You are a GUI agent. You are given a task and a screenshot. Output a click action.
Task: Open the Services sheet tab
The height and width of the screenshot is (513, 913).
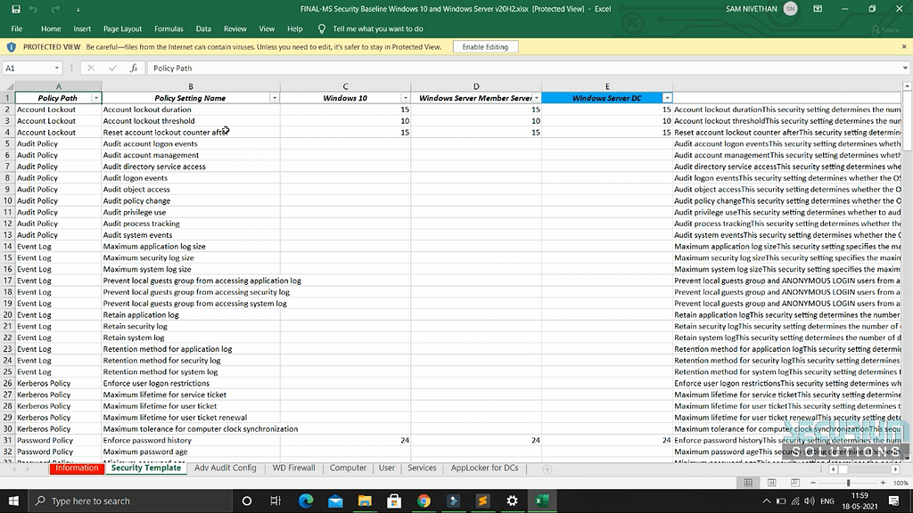422,468
